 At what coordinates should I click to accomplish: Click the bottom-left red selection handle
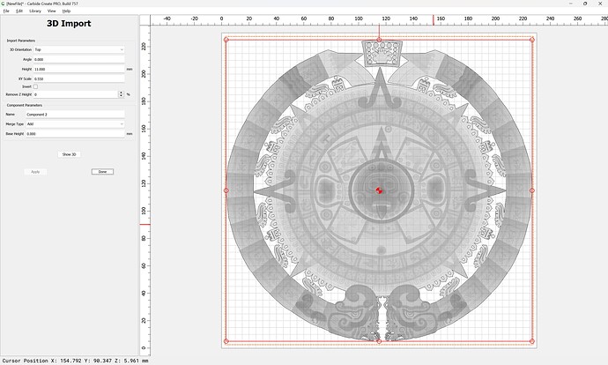point(226,341)
